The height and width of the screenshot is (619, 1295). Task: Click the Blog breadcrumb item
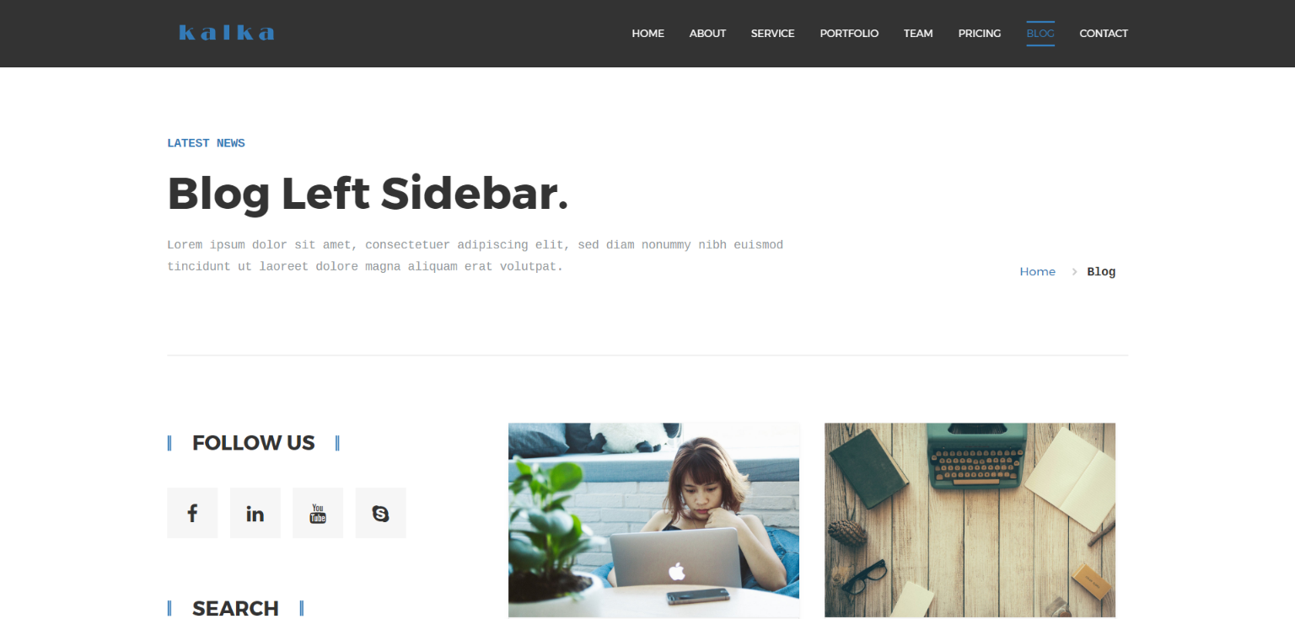pos(1101,272)
